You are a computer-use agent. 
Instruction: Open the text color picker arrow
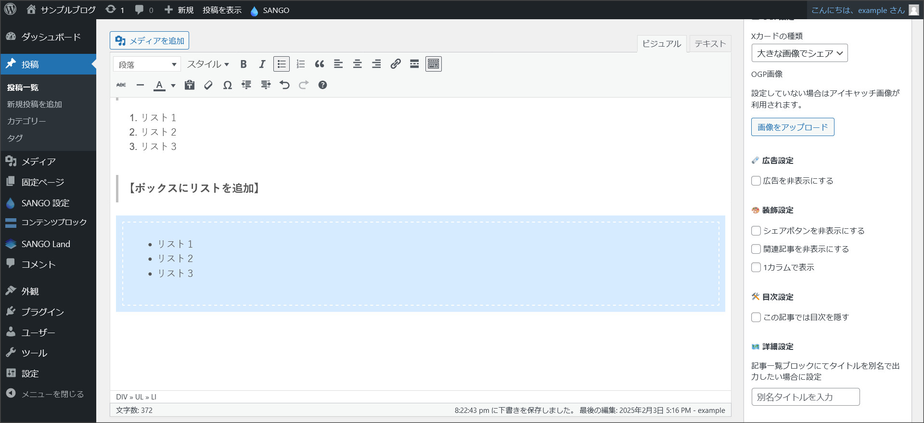tap(173, 86)
